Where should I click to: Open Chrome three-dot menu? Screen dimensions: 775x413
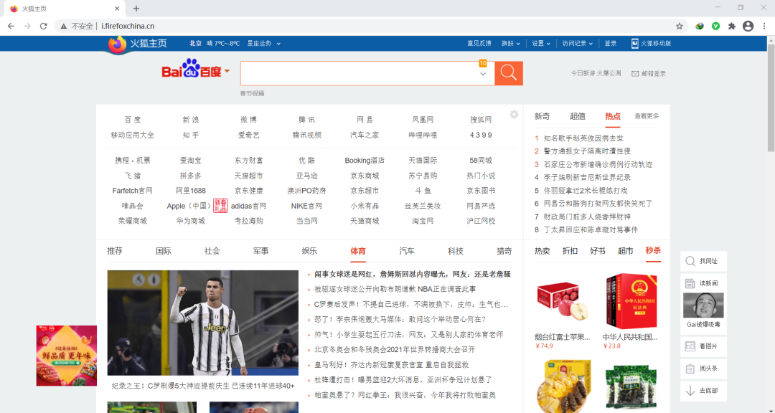point(764,27)
